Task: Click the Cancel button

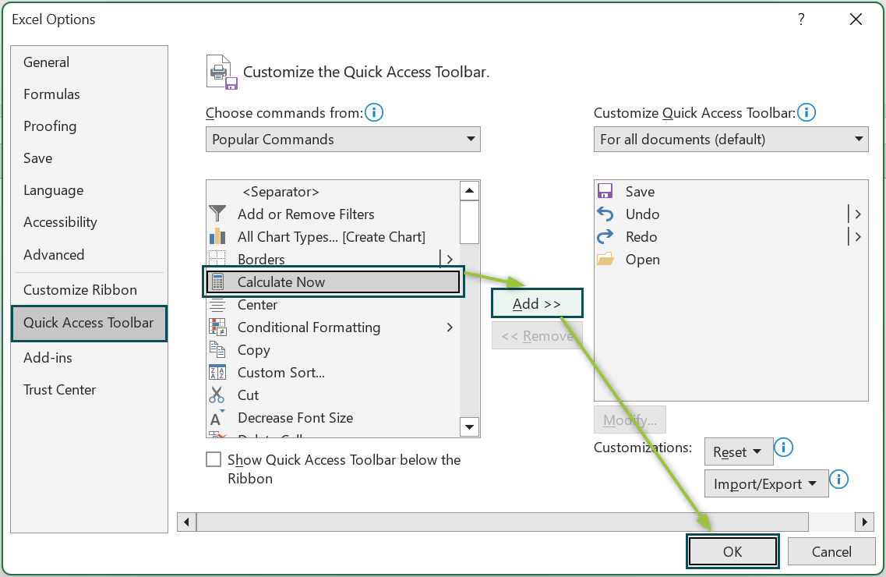Action: click(x=831, y=551)
